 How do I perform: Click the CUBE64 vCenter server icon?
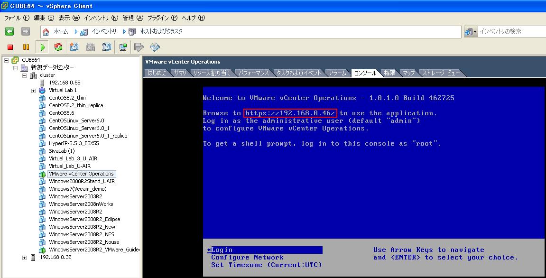pos(15,60)
